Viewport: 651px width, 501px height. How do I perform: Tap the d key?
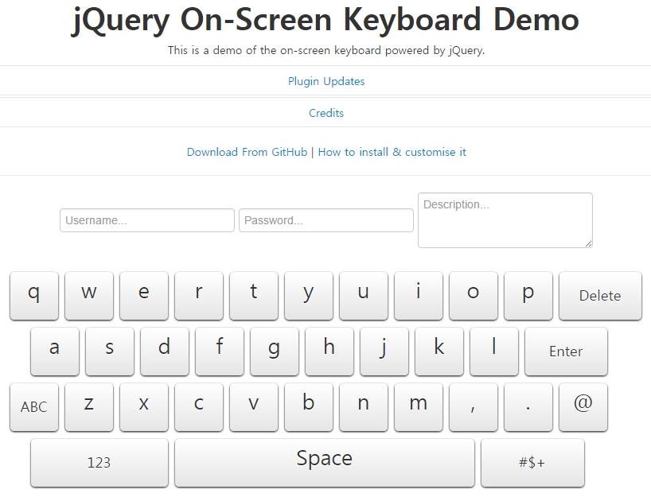coord(165,351)
